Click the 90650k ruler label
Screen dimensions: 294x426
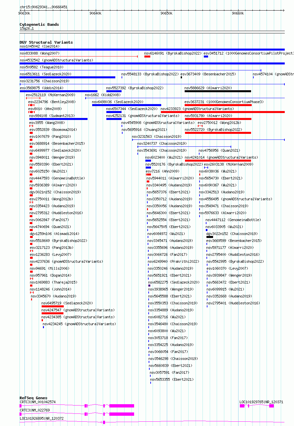tap(166, 13)
